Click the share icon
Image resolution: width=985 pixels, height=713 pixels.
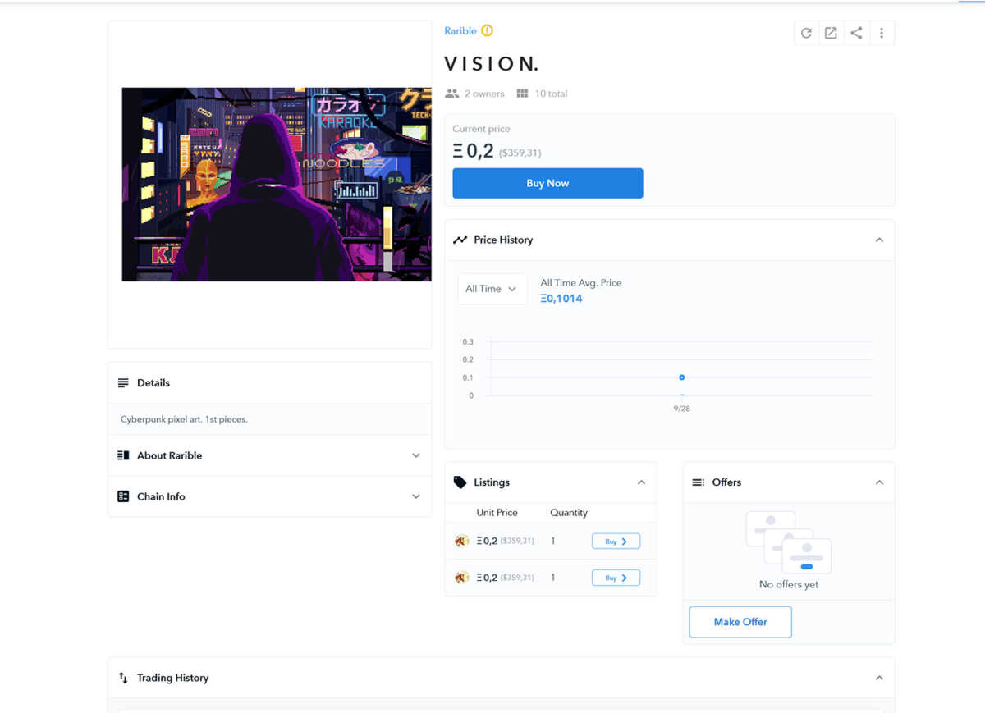pos(856,33)
